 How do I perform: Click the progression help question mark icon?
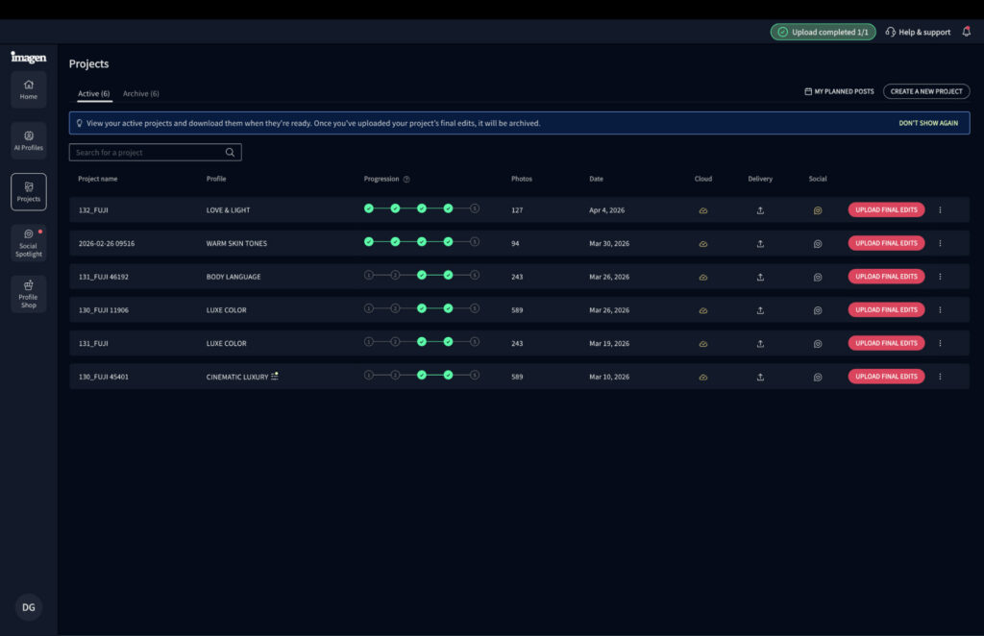click(x=406, y=180)
